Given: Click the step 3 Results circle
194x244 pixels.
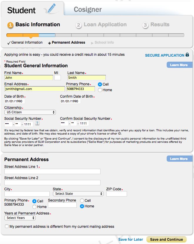Looking at the screenshot, I should (145, 25).
